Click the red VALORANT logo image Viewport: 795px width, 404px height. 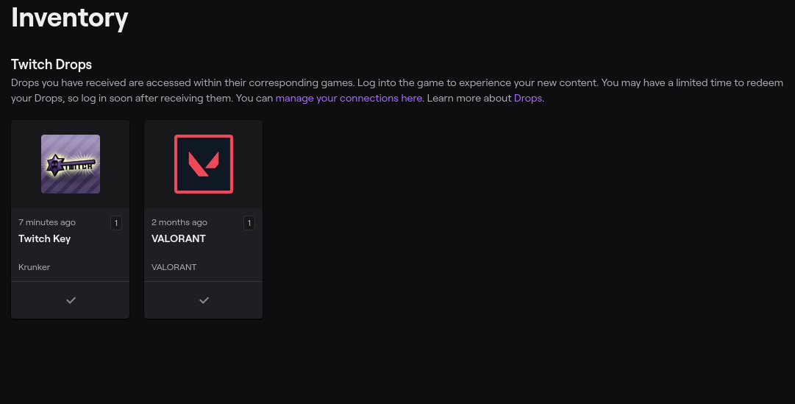pyautogui.click(x=203, y=164)
